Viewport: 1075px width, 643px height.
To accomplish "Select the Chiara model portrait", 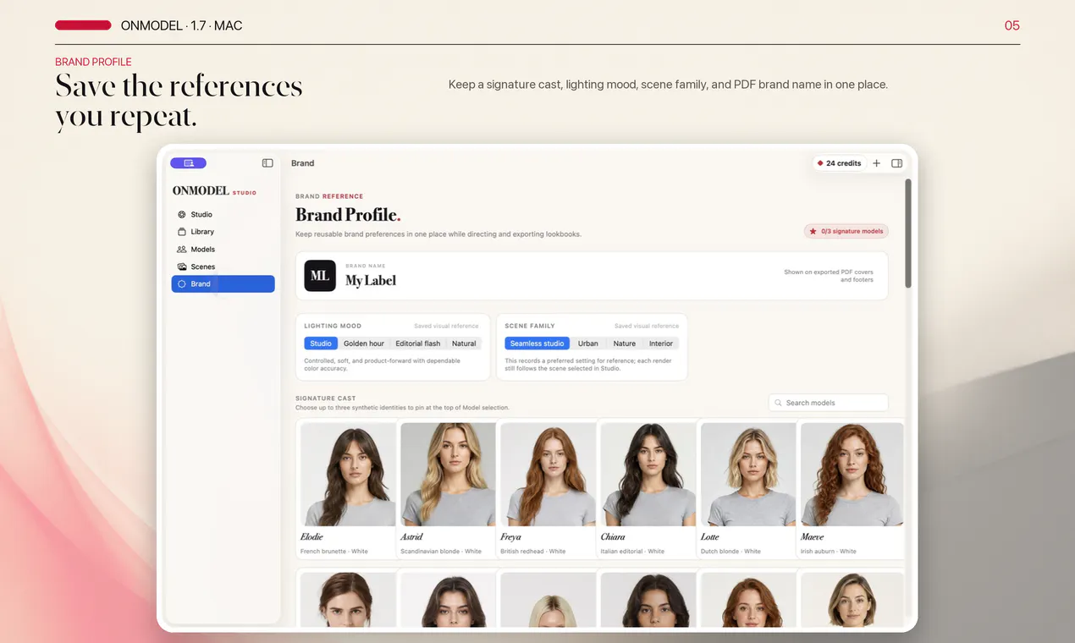I will pyautogui.click(x=648, y=475).
